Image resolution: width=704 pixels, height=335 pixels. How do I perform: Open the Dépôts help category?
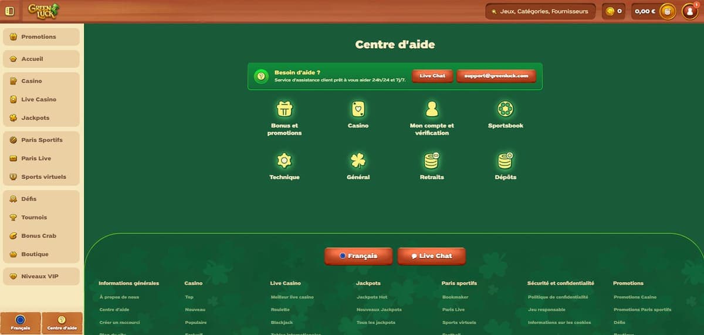coord(506,166)
